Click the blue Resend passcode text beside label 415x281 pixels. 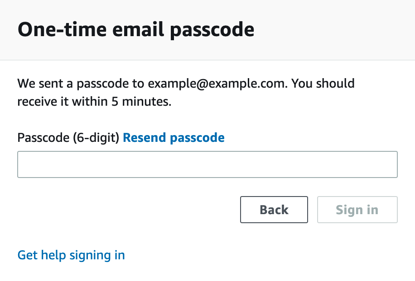tap(174, 138)
